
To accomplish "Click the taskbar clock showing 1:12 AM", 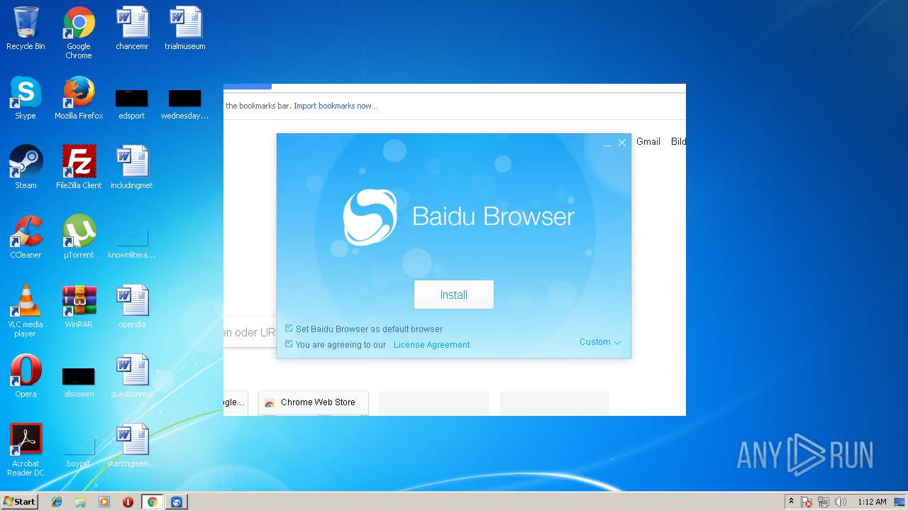I will [872, 502].
